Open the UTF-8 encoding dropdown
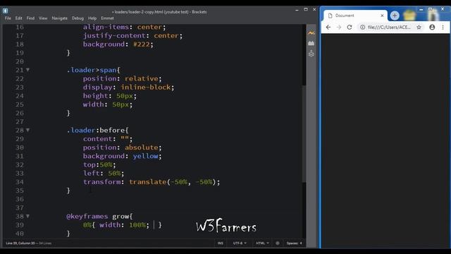Screen dimensions: 451x254 (240, 243)
